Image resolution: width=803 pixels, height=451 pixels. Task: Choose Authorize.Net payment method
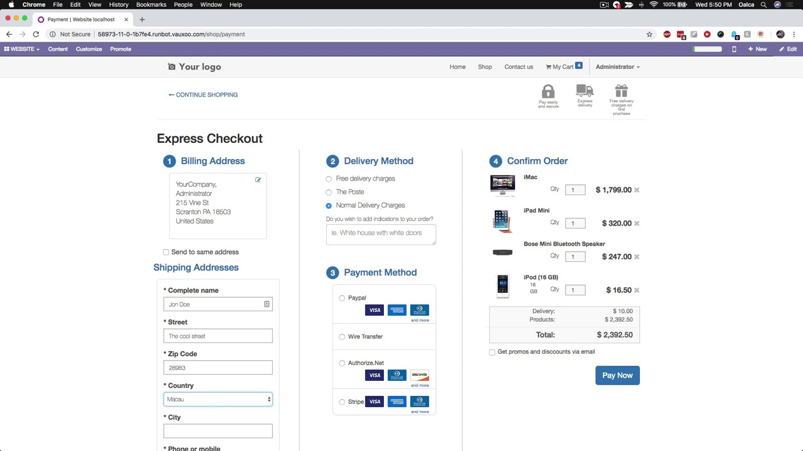pos(342,363)
